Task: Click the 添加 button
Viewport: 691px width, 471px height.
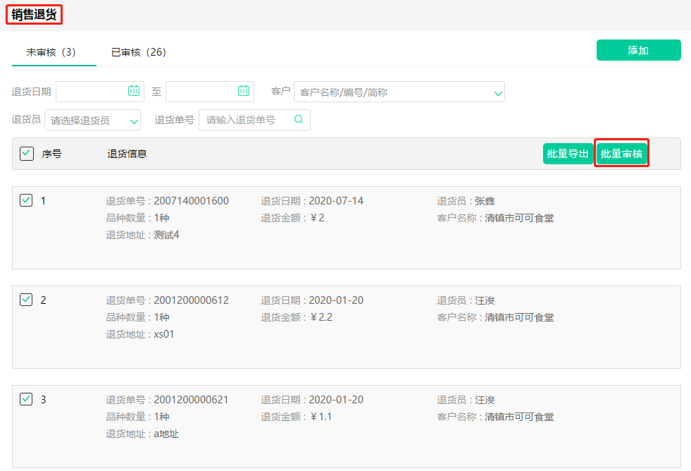Action: click(638, 50)
